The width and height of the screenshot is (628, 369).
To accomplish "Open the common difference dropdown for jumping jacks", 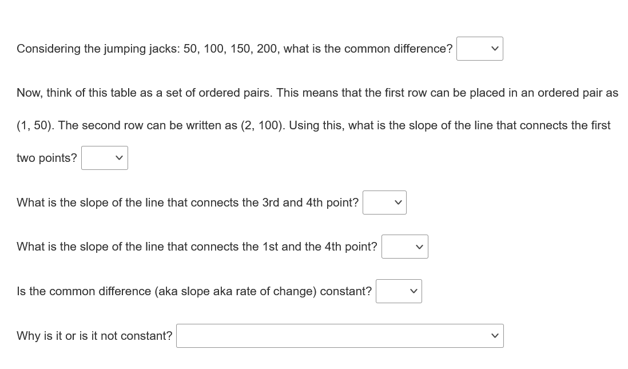I will 480,49.
